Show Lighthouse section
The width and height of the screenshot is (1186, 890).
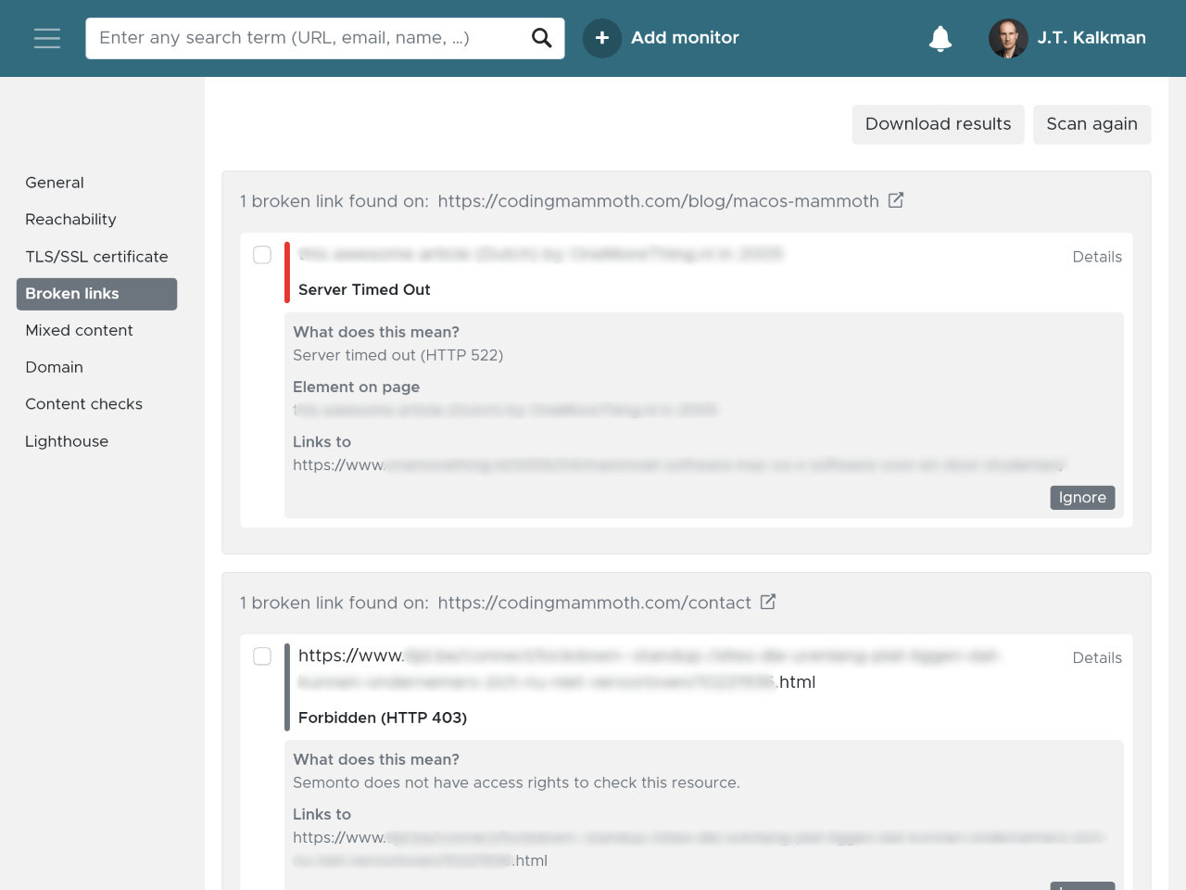pos(67,441)
